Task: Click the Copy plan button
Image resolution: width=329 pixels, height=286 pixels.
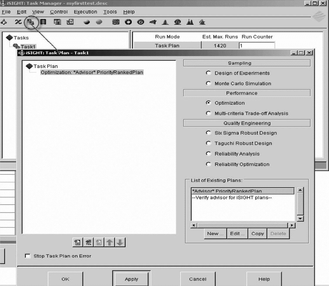Action: [258, 234]
